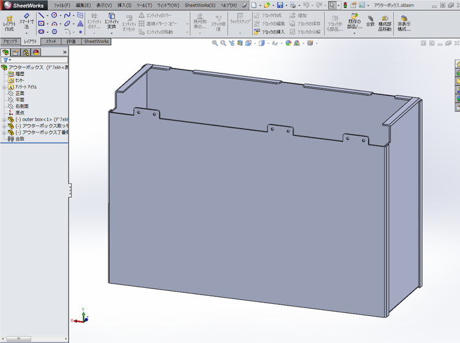Open the ConfigurationManager panel tab
Image resolution: width=460 pixels, height=343 pixels.
tap(26, 52)
